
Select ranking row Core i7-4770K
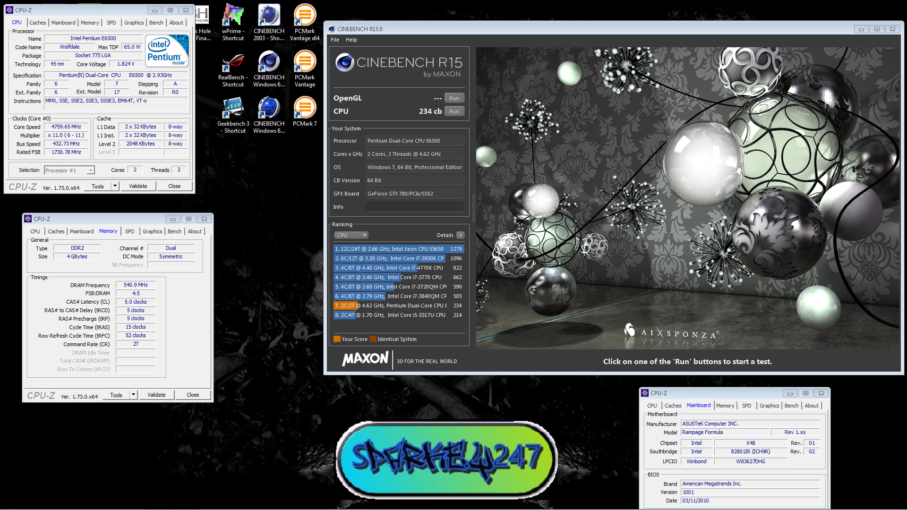pos(398,268)
